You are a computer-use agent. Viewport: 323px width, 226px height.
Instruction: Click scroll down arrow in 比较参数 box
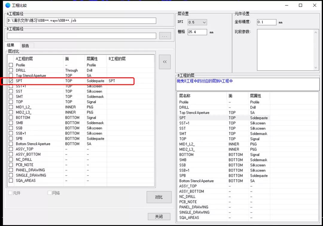pos(316,68)
